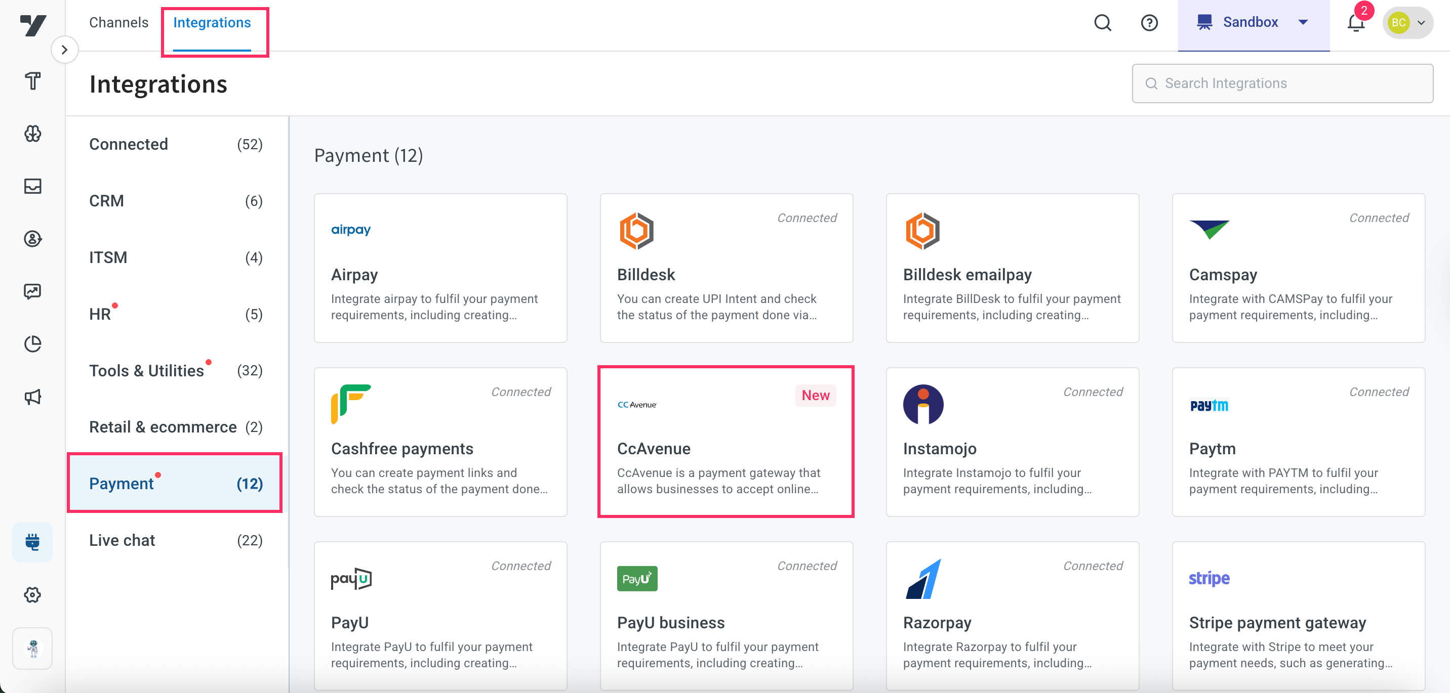This screenshot has height=693, width=1450.
Task: Open the PayU business card title
Action: point(670,623)
